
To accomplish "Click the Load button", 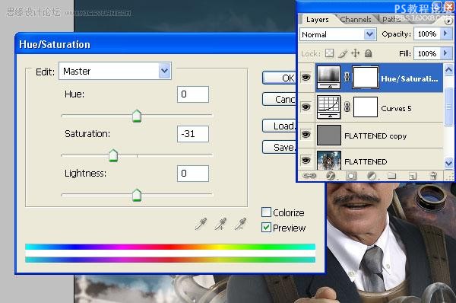I will (279, 126).
